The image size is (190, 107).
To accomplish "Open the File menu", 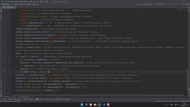I will 5,1.
